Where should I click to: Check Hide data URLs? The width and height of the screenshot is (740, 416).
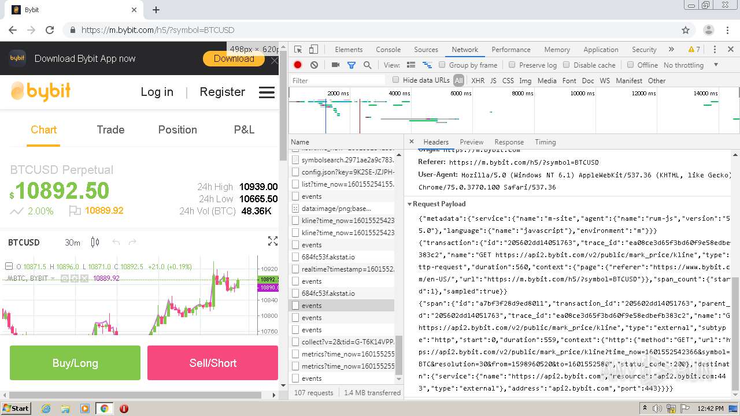(396, 80)
